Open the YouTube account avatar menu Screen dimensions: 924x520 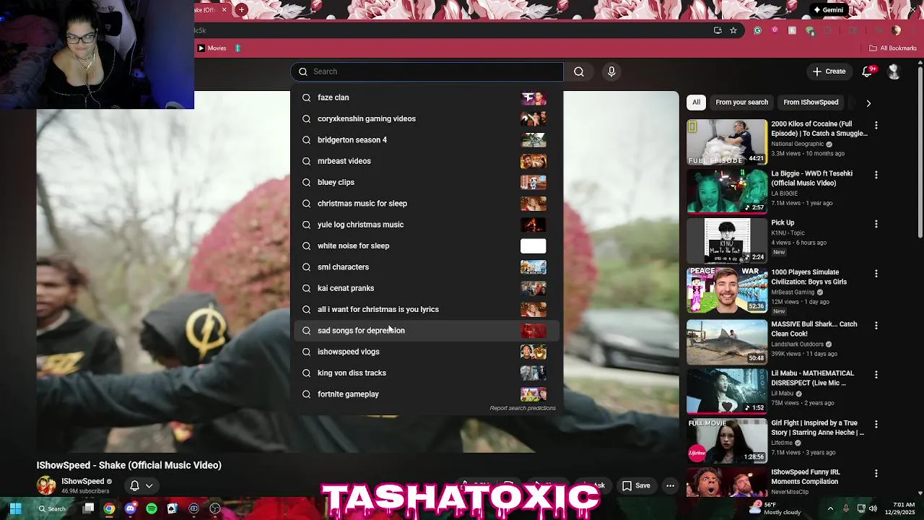[x=894, y=71]
